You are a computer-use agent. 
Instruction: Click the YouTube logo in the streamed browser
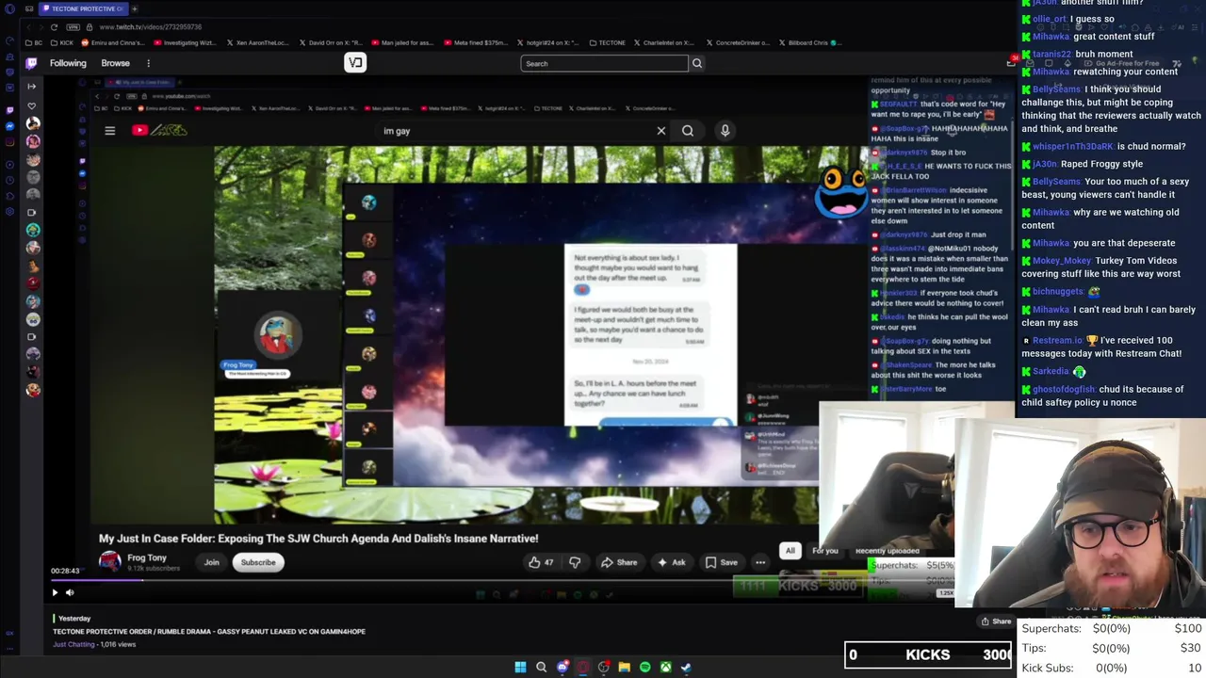[x=159, y=130]
